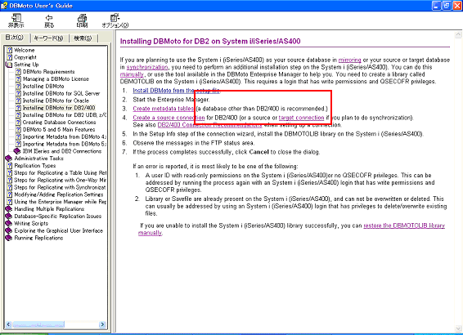Click the manually link in intro paragraph
The width and height of the screenshot is (463, 335).
[132, 74]
